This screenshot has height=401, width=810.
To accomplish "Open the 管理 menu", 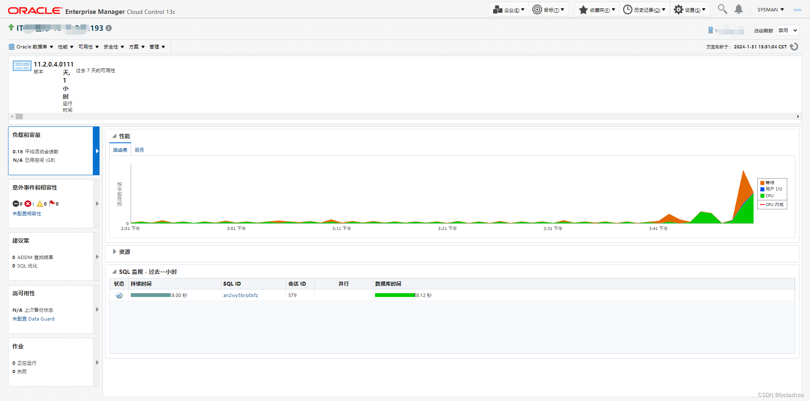I will pos(157,47).
